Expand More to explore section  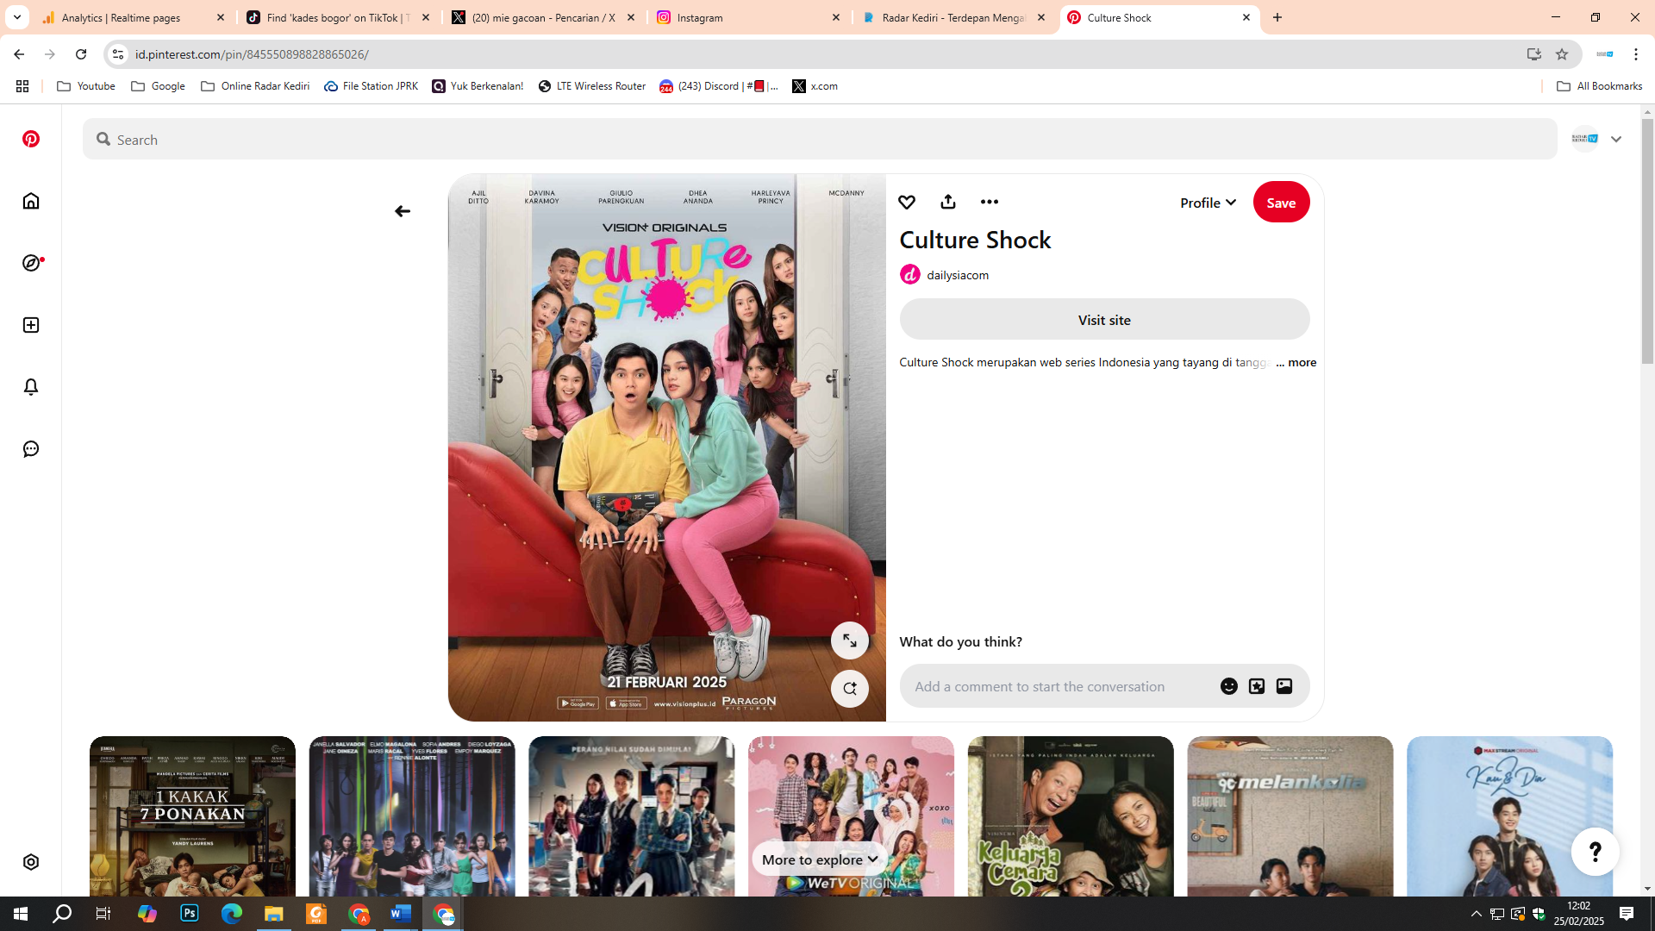[x=820, y=859]
